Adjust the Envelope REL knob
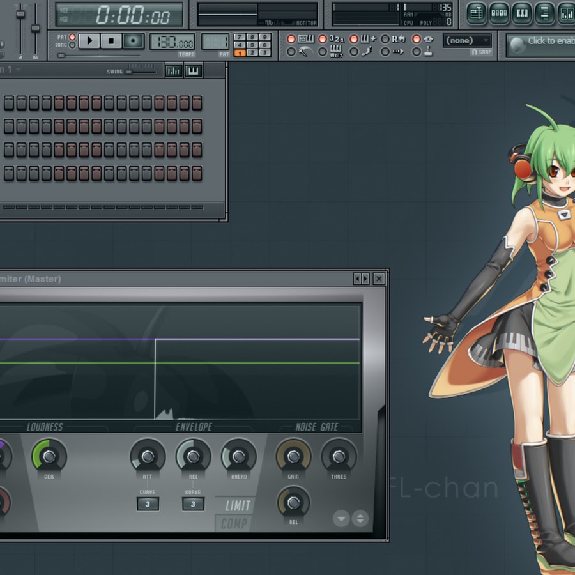Screen dimensions: 575x575 [x=193, y=457]
